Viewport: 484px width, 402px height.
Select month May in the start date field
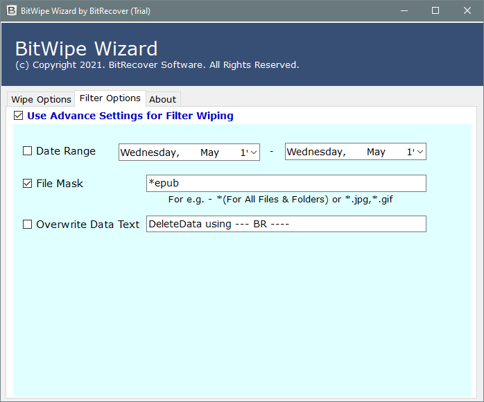click(209, 152)
